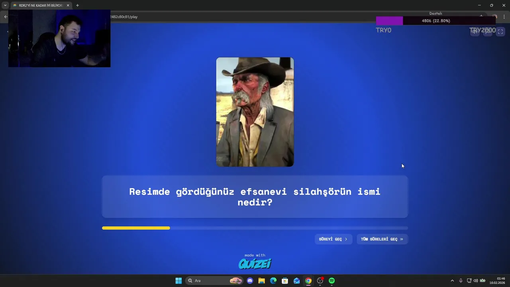Click the taskbar Ara search box
The height and width of the screenshot is (287, 510).
pyautogui.click(x=214, y=281)
